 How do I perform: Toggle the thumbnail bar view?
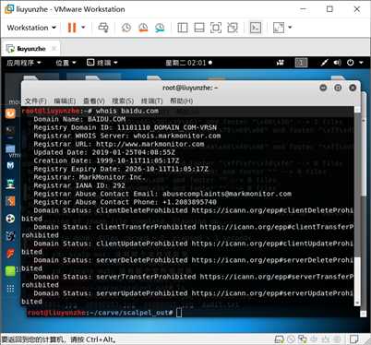point(199,28)
